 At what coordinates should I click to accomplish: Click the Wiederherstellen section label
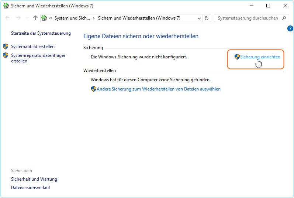coord(100,71)
